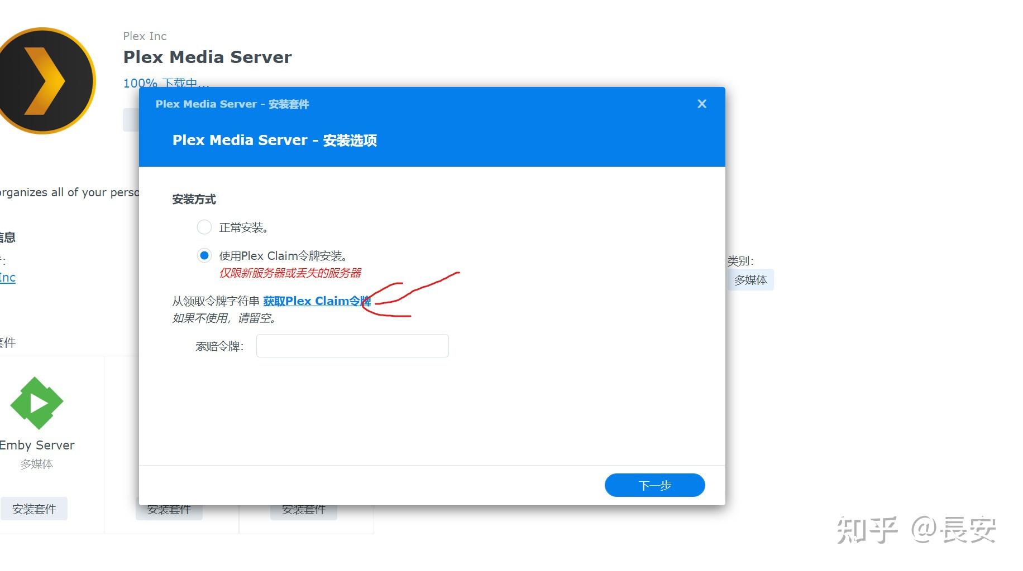1023x571 pixels.
Task: Select the 正常安装 radio button
Action: pos(204,227)
